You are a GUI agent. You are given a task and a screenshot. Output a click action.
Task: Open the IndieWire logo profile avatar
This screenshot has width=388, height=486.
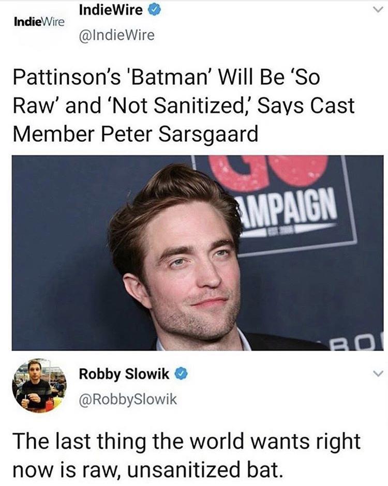tap(39, 22)
